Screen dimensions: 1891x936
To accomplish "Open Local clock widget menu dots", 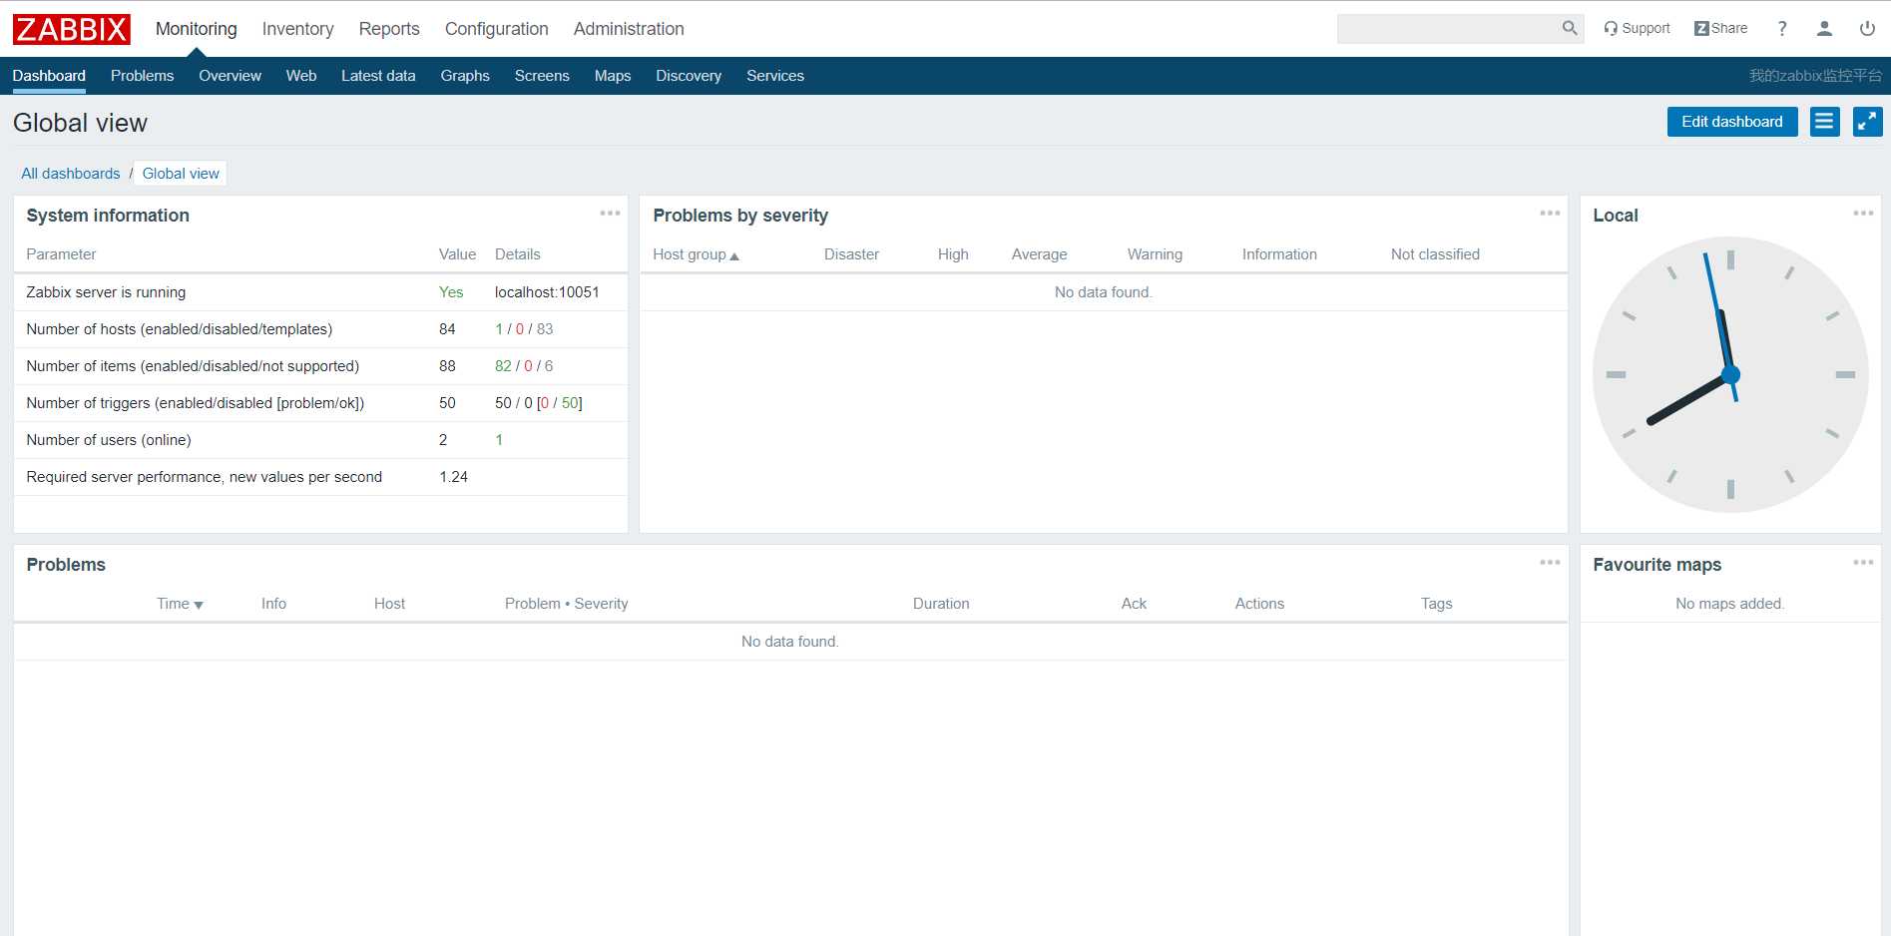I will pyautogui.click(x=1863, y=214).
